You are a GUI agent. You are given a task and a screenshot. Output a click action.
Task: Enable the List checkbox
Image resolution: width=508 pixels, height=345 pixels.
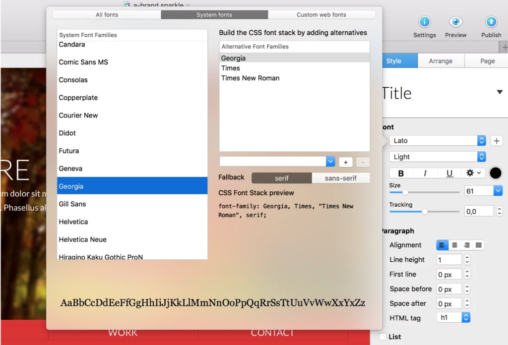point(383,337)
